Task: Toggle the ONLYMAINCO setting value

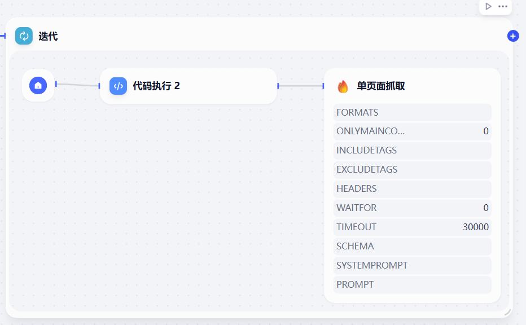Action: click(412, 131)
